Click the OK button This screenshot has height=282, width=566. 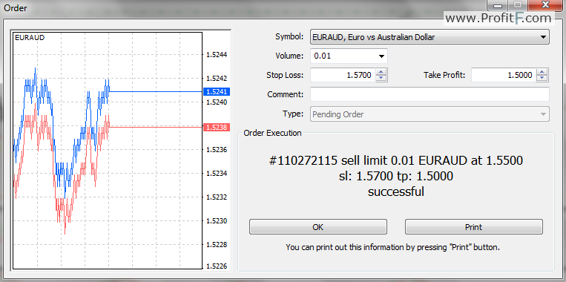click(317, 227)
